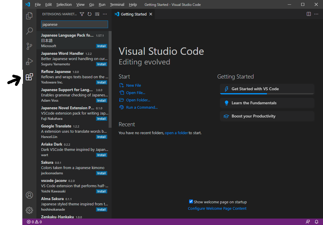Install Ariake Dark theme
This screenshot has height=225, width=323.
101,155
